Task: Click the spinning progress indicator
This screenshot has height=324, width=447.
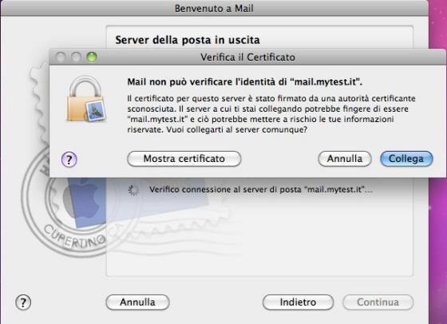Action: 134,190
